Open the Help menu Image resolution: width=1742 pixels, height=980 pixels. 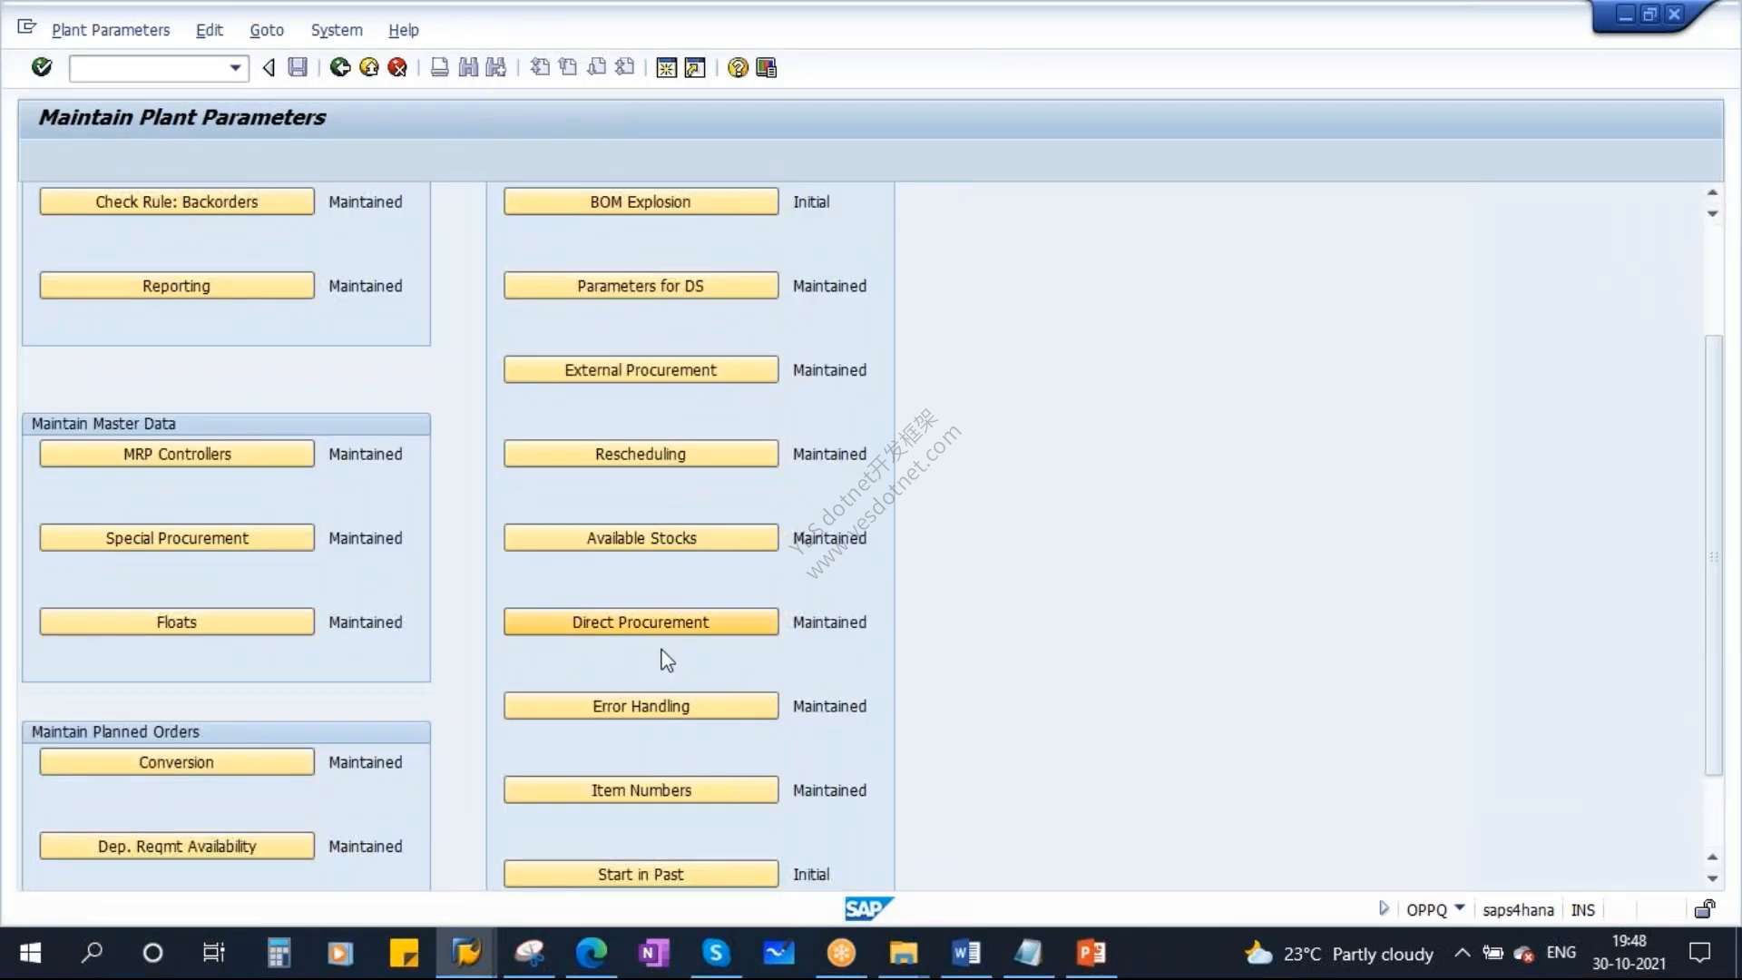click(x=404, y=30)
